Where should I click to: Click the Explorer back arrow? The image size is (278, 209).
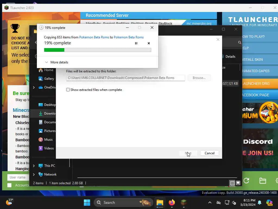[x=36, y=42]
